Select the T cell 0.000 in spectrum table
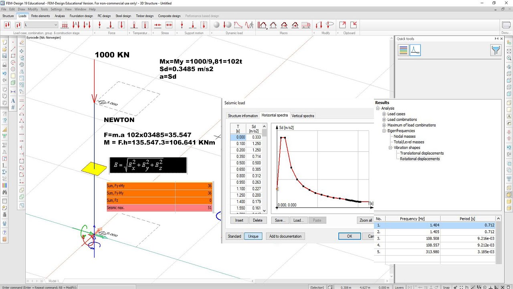 (x=238, y=137)
